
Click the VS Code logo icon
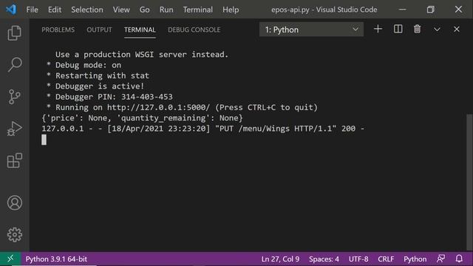(11, 10)
